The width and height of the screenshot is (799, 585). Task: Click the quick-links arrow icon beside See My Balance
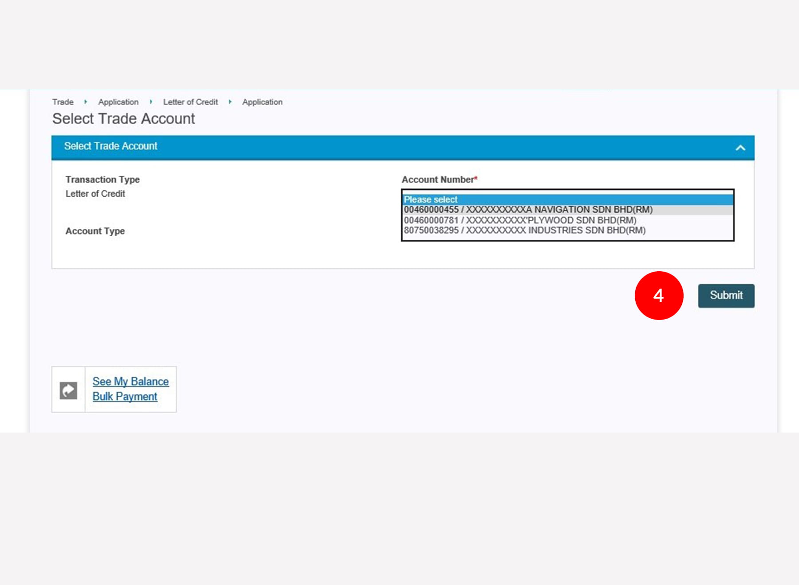coord(68,390)
